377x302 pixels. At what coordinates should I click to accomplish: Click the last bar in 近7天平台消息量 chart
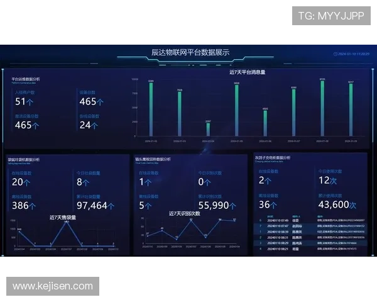click(351, 109)
